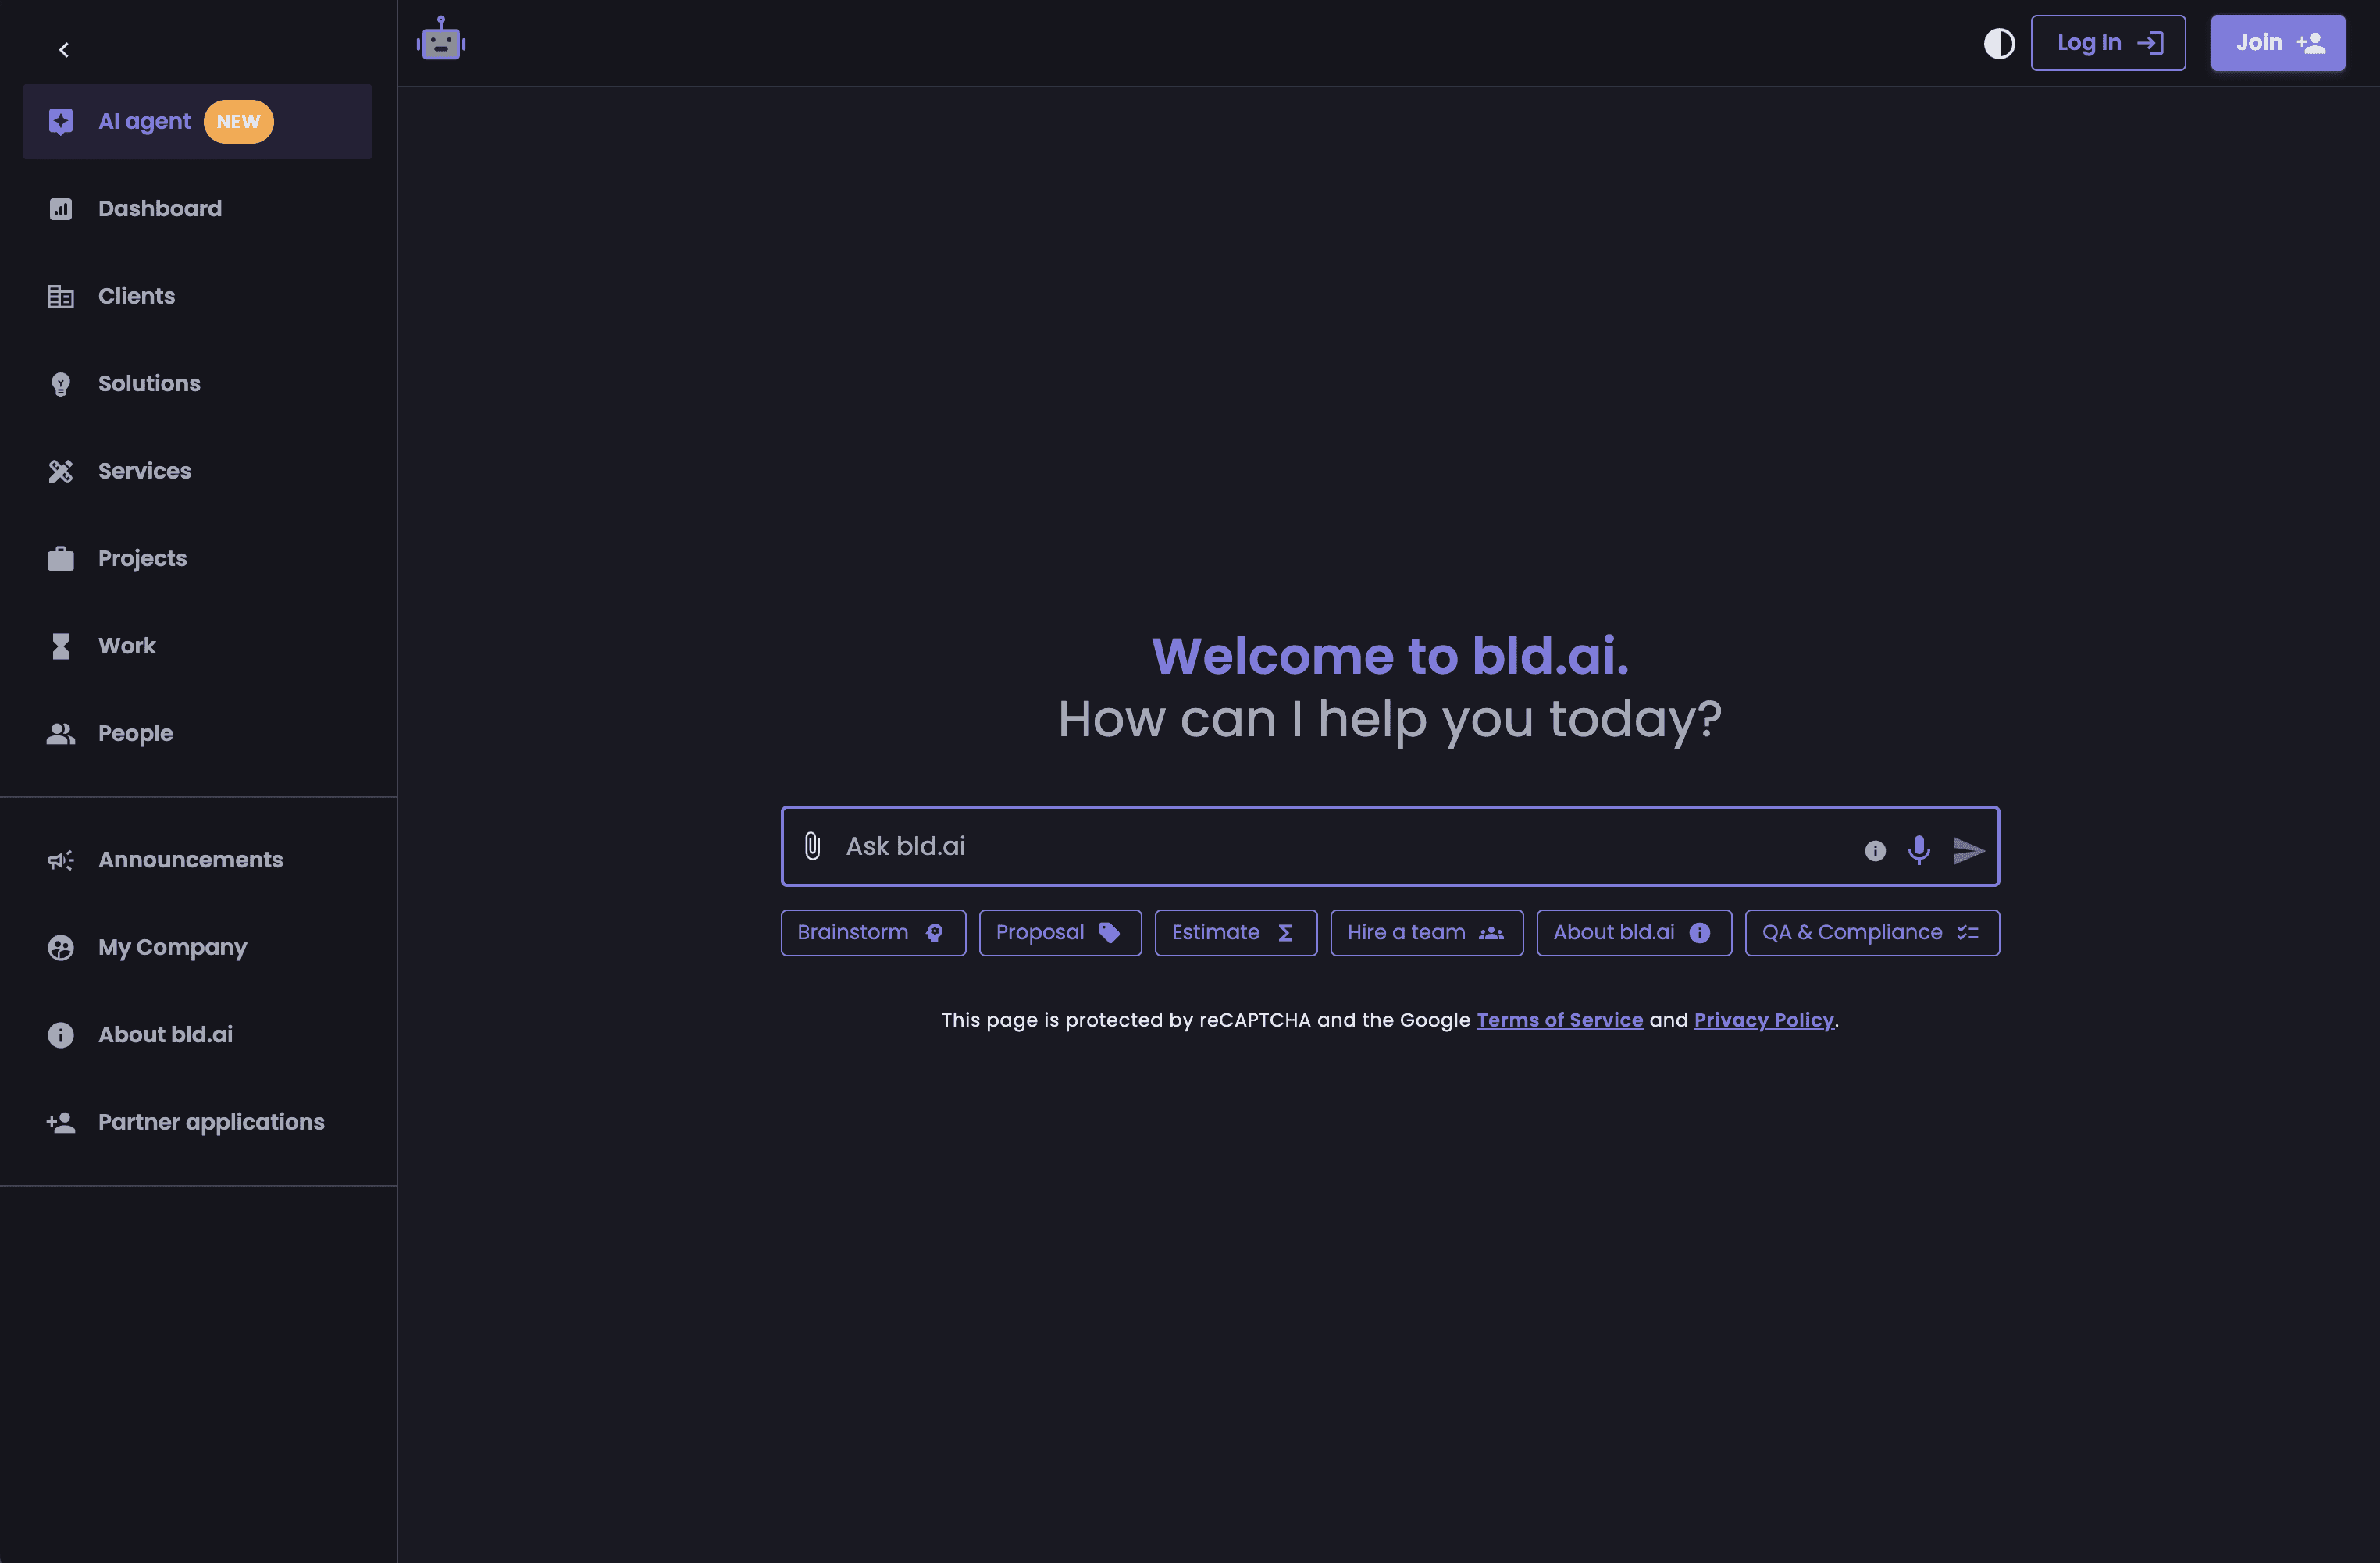Open the Terms of Service link
Screen dimensions: 2380x1563
[1560, 1021]
